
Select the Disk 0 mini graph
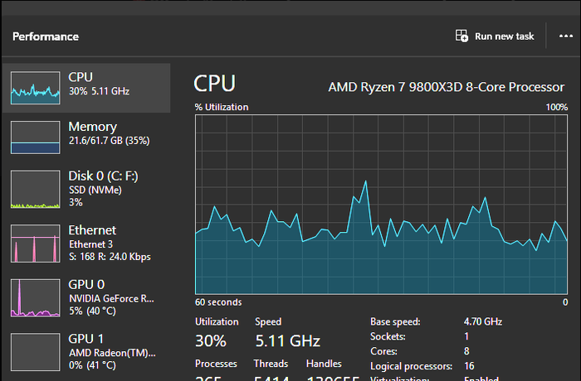35,189
